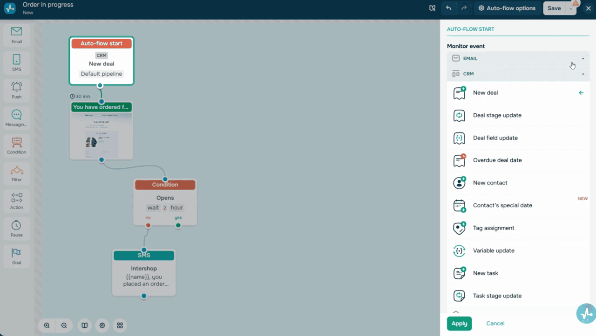The image size is (596, 336).
Task: Select the Filter block icon
Action: tap(17, 170)
